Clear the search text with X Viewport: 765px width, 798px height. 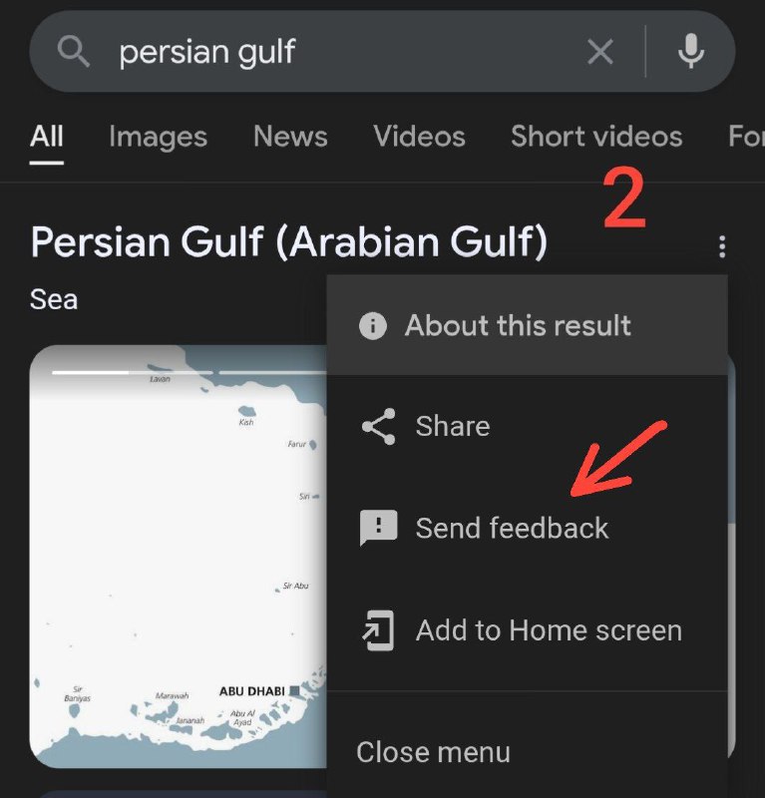600,52
